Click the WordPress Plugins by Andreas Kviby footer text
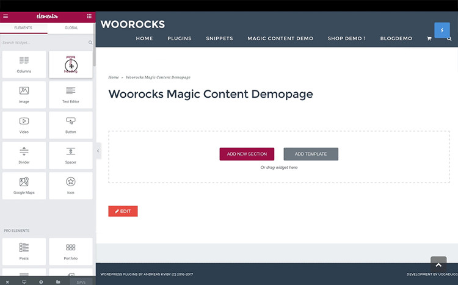 [147, 274]
